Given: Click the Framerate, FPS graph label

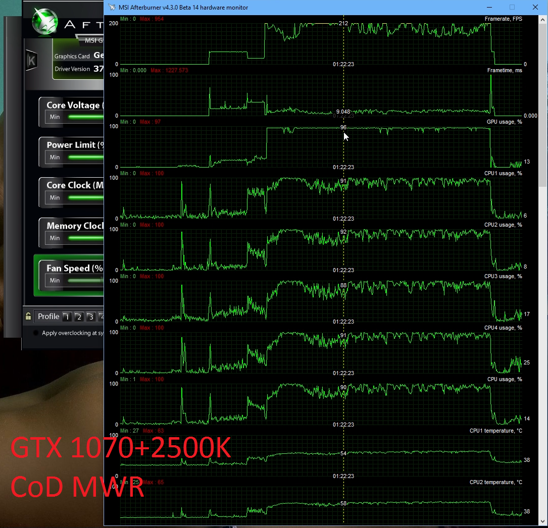Looking at the screenshot, I should tap(503, 19).
